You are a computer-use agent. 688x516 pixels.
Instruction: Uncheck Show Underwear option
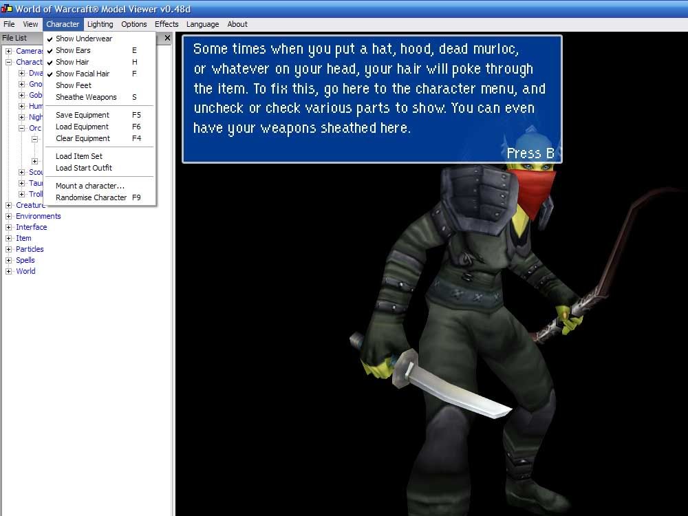[99, 39]
